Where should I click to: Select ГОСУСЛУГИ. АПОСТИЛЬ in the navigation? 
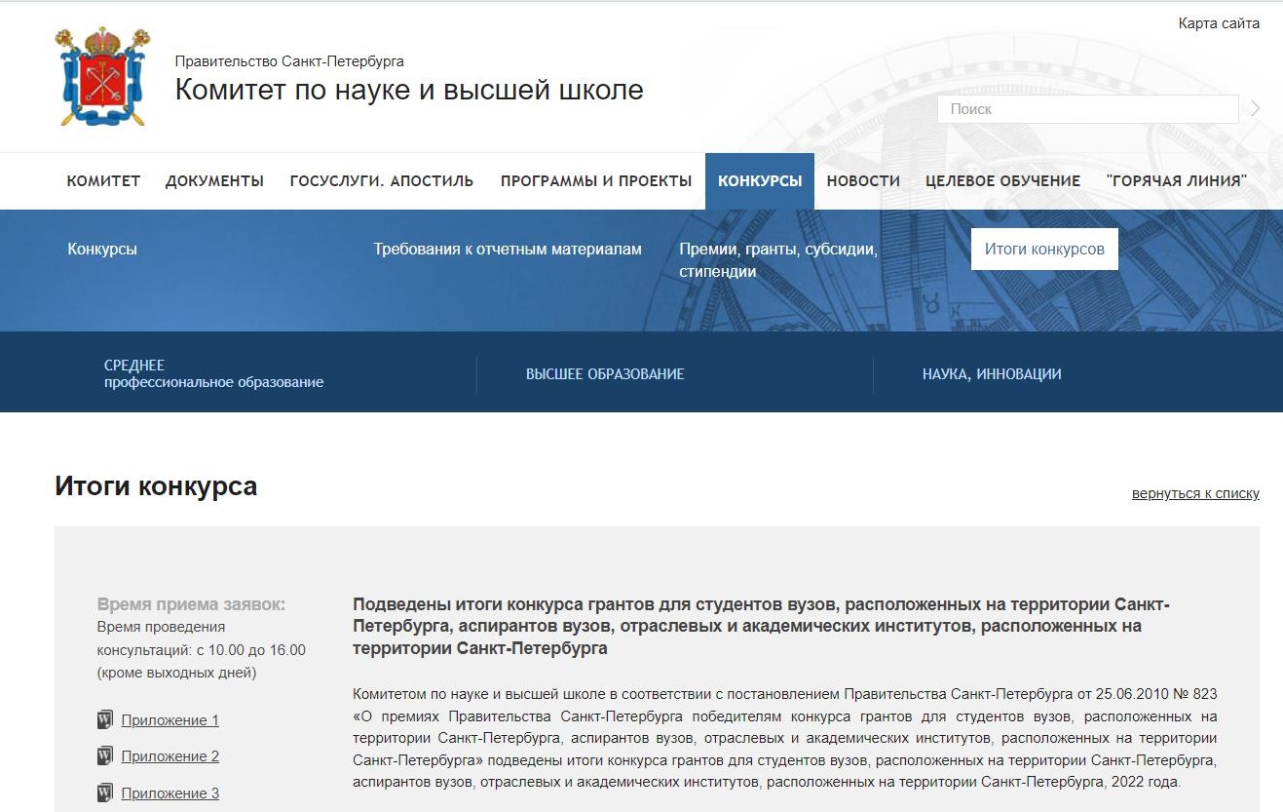point(381,181)
